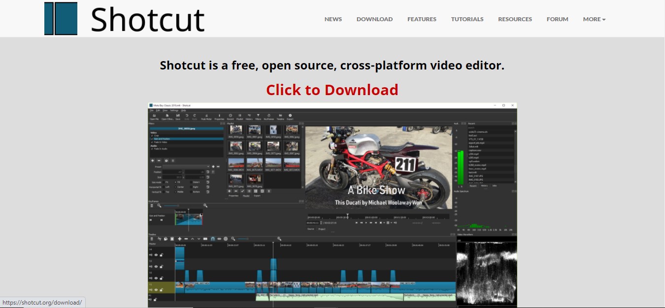This screenshot has width=665, height=308.
Task: Open the Jobs tab under the Recent panel
Action: pyautogui.click(x=495, y=186)
